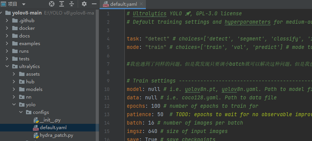Click the hub package icon

[22, 82]
